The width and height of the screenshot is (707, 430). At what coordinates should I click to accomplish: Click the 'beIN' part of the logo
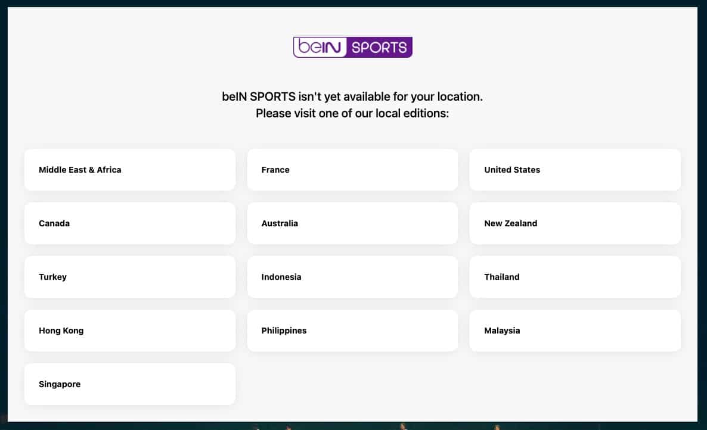pos(320,47)
